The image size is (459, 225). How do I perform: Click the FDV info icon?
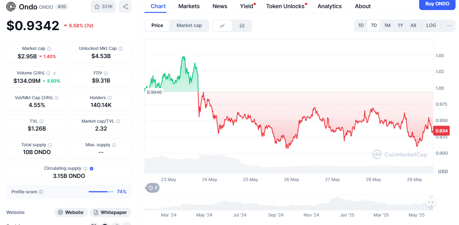pos(106,73)
